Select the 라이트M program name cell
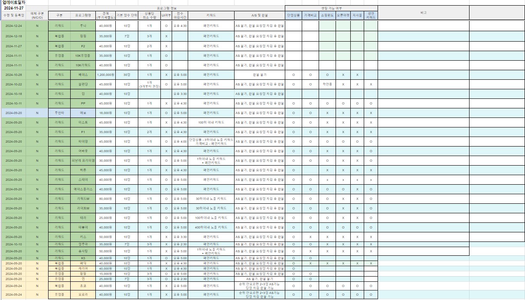Viewport: 525px width, 300px height. tap(83, 208)
